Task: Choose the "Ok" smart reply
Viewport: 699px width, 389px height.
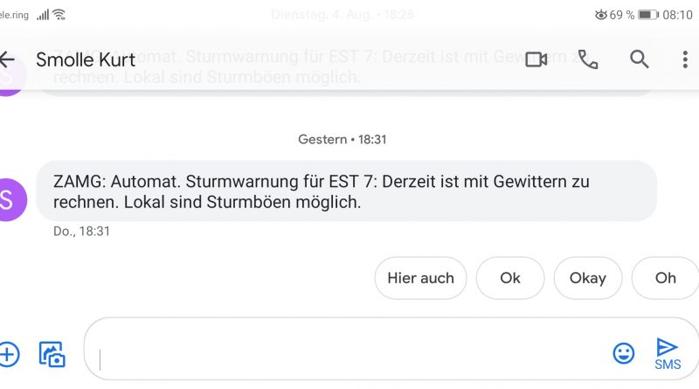Action: (x=510, y=278)
